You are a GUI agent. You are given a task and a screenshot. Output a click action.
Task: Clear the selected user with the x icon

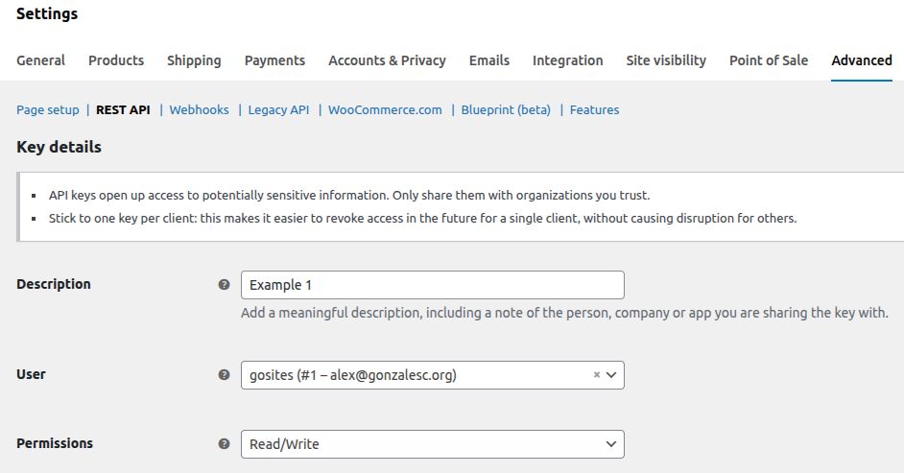596,375
